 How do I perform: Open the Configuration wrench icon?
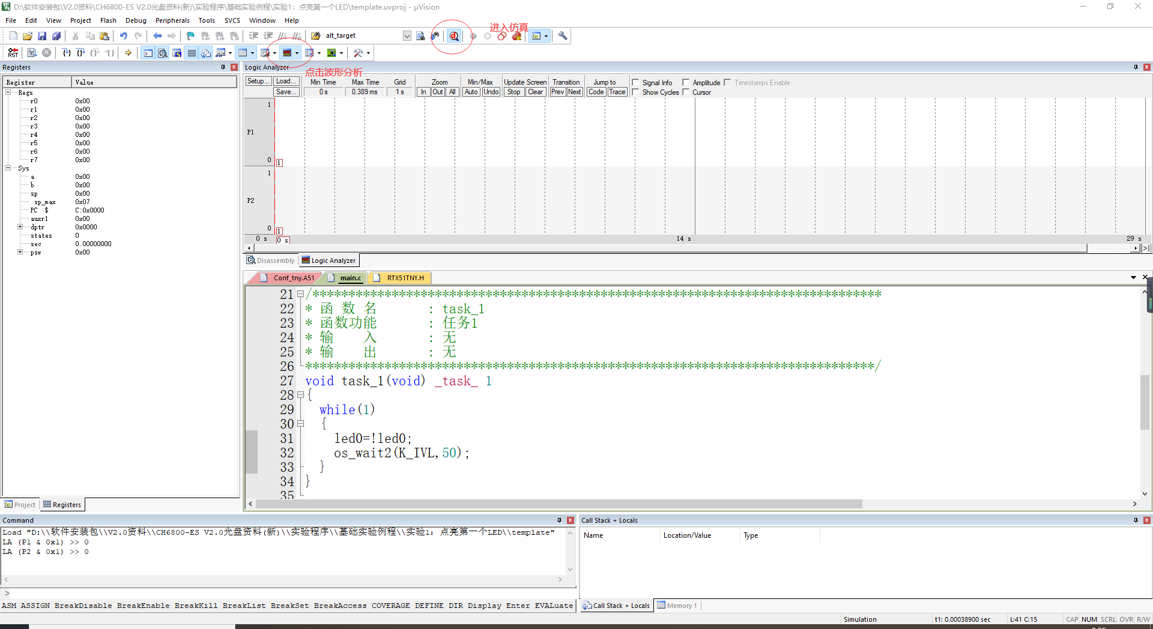[x=563, y=36]
